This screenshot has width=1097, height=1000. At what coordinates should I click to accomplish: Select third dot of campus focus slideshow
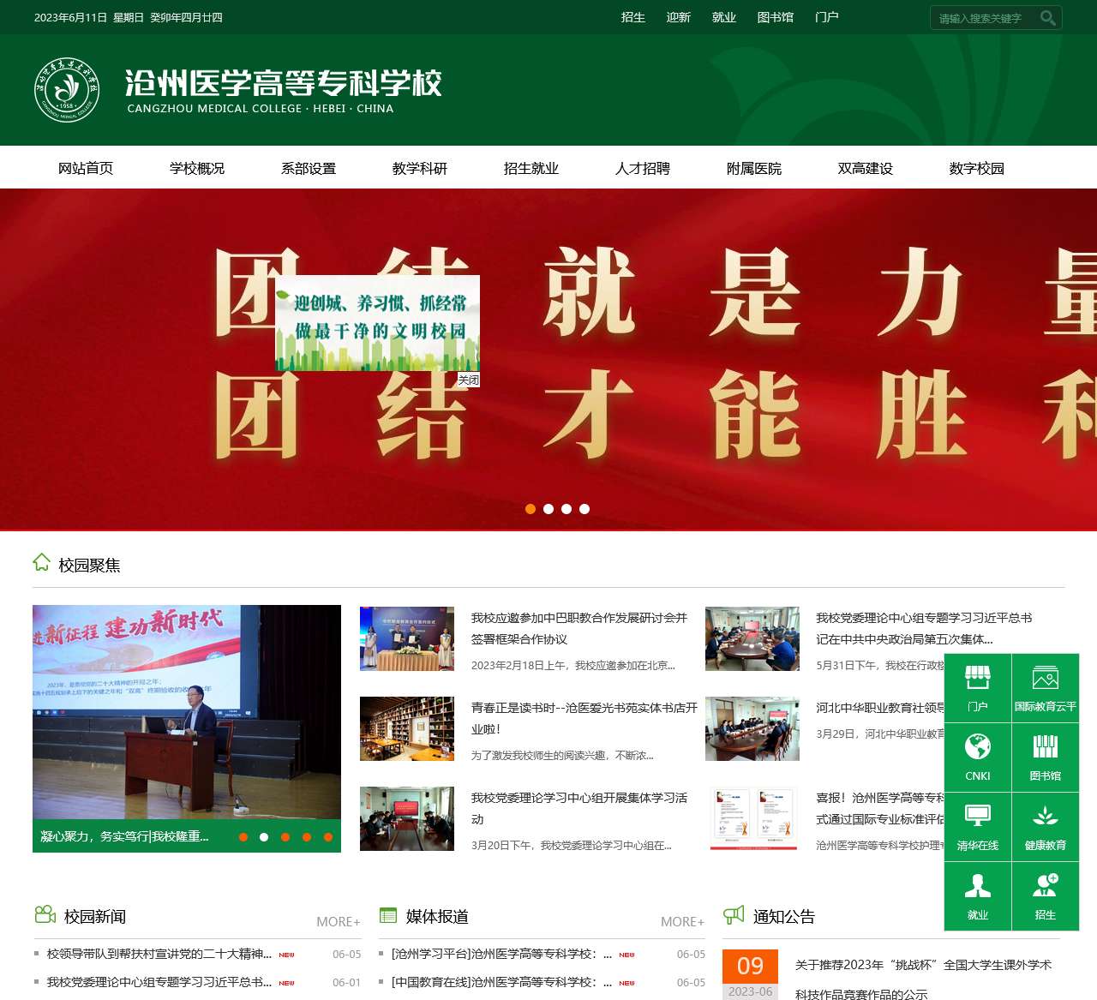(285, 837)
